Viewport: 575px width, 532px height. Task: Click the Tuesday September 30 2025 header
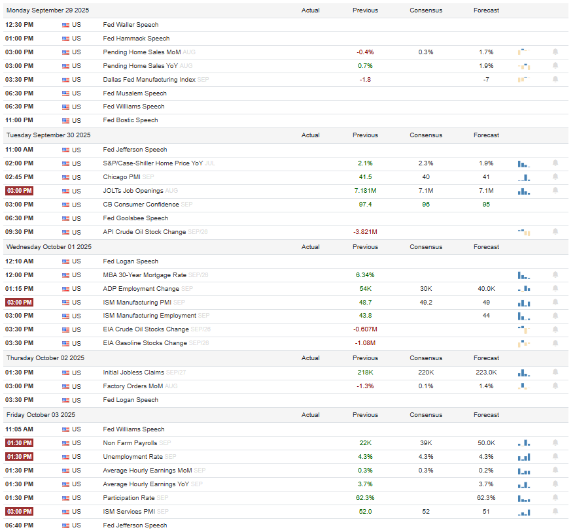(x=48, y=135)
